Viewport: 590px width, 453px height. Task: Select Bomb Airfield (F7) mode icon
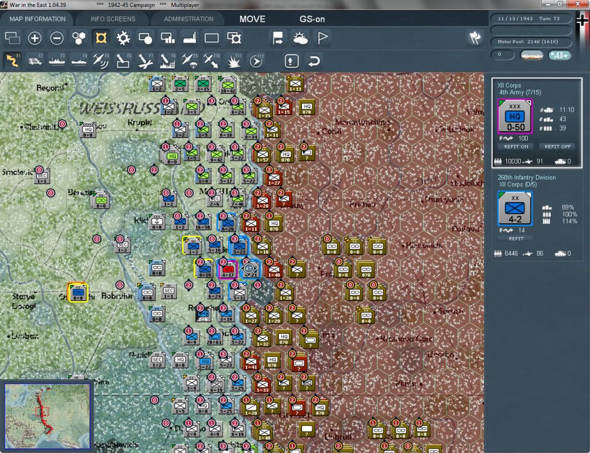tap(145, 60)
